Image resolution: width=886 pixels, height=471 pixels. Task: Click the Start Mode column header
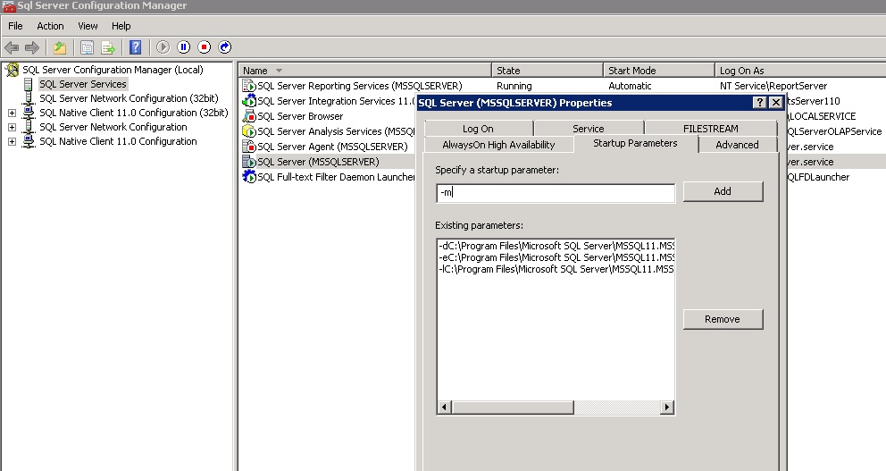pos(659,71)
